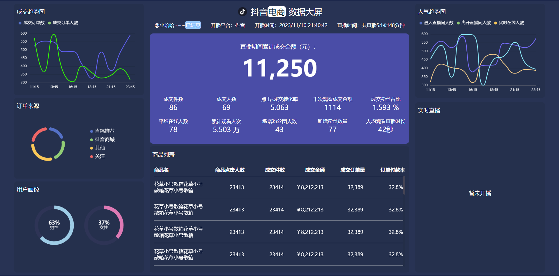Screen dimensions: 559x276
Task: Click the blue segment of 订单来源 donut
Action: (x=56, y=132)
